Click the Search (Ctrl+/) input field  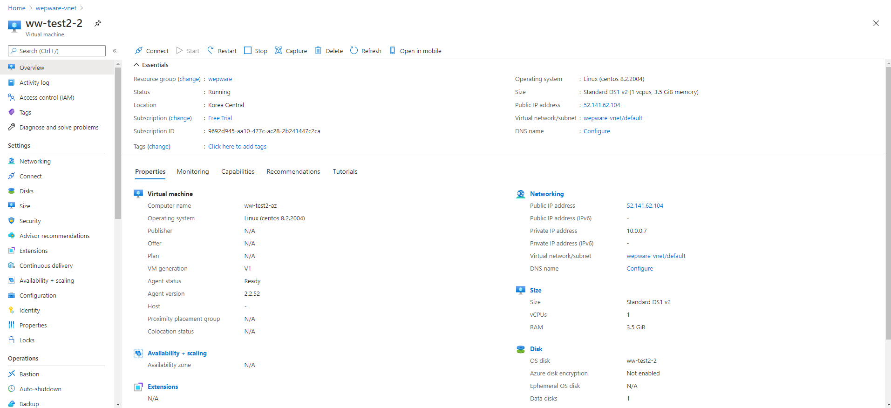(x=57, y=51)
